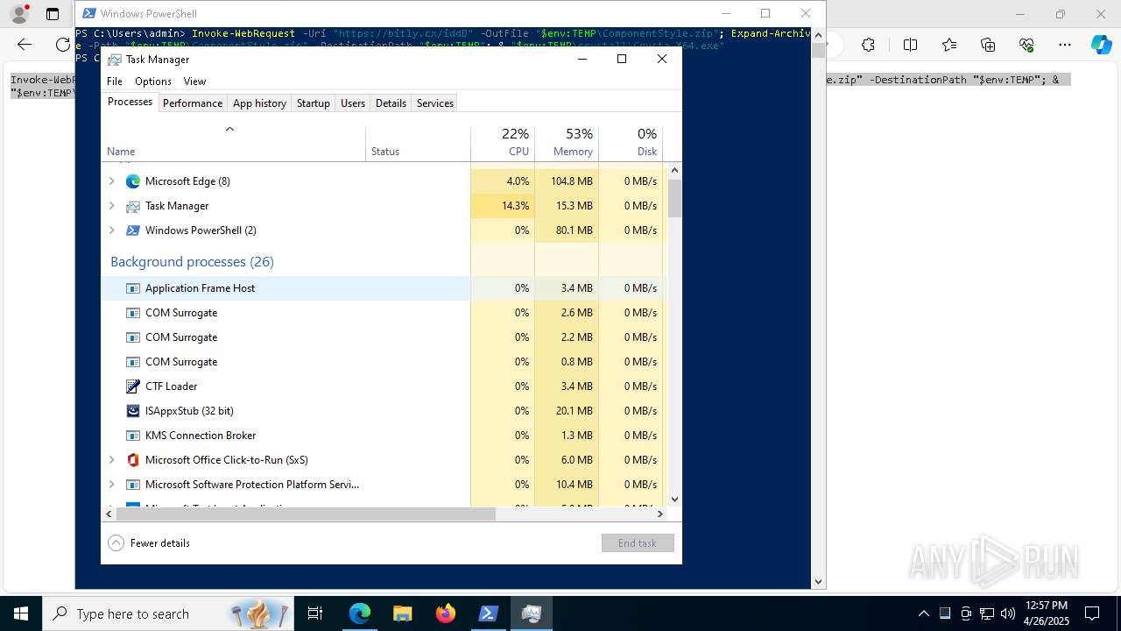Sort by the Name column header
Screen dimensions: 1121x631
(234, 143)
